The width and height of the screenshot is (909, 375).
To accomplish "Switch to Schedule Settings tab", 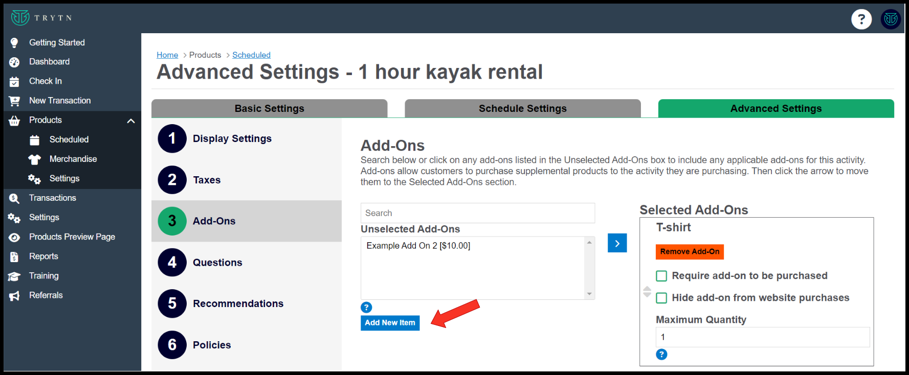I will click(523, 108).
